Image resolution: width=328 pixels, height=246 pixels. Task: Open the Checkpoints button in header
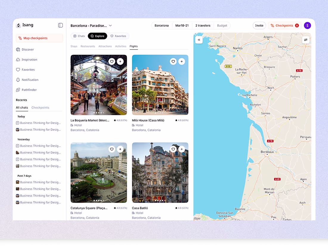(x=284, y=26)
